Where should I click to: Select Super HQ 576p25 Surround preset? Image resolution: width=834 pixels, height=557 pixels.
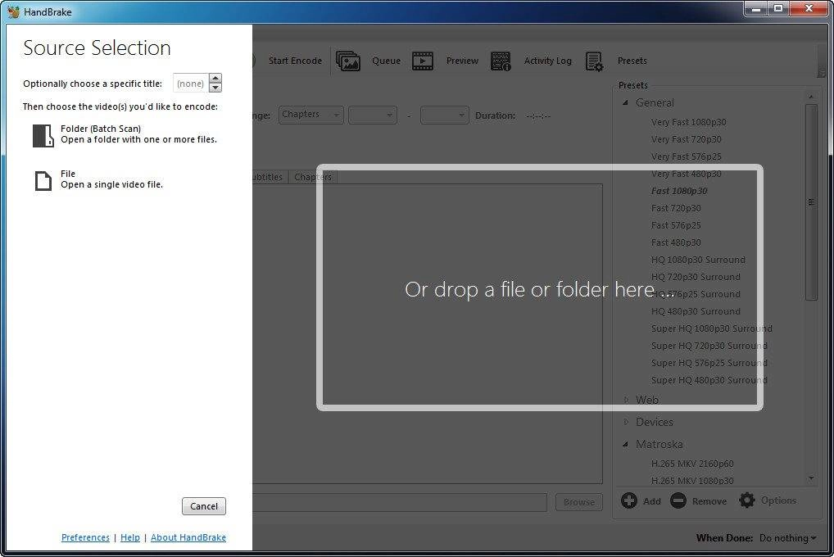(709, 363)
